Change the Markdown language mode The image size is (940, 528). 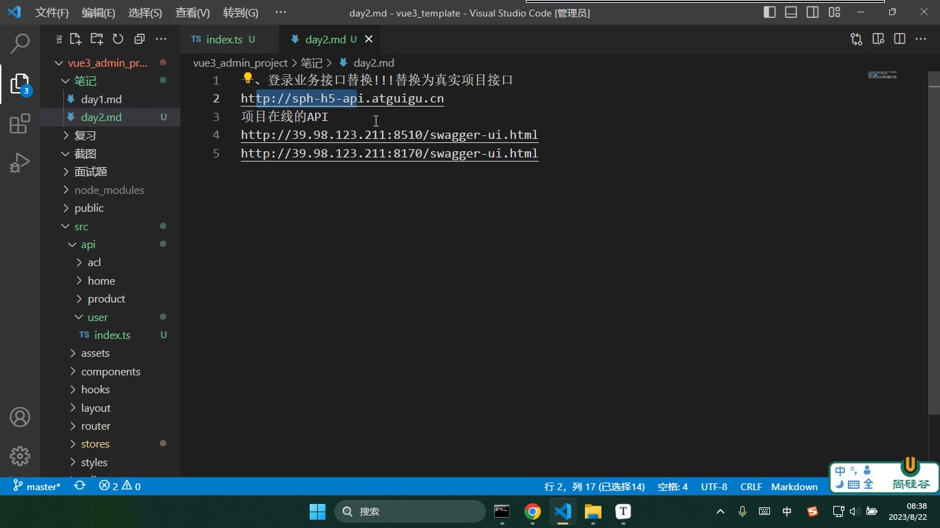tap(794, 486)
